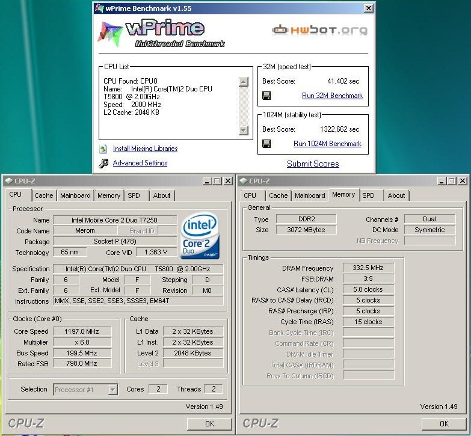This screenshot has width=471, height=436.
Task: Minimize the right CPU-Z window
Action: [442, 181]
